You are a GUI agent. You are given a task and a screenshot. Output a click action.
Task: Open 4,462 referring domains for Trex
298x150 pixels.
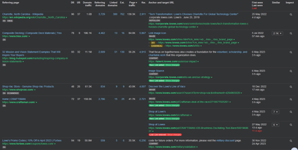point(102,33)
